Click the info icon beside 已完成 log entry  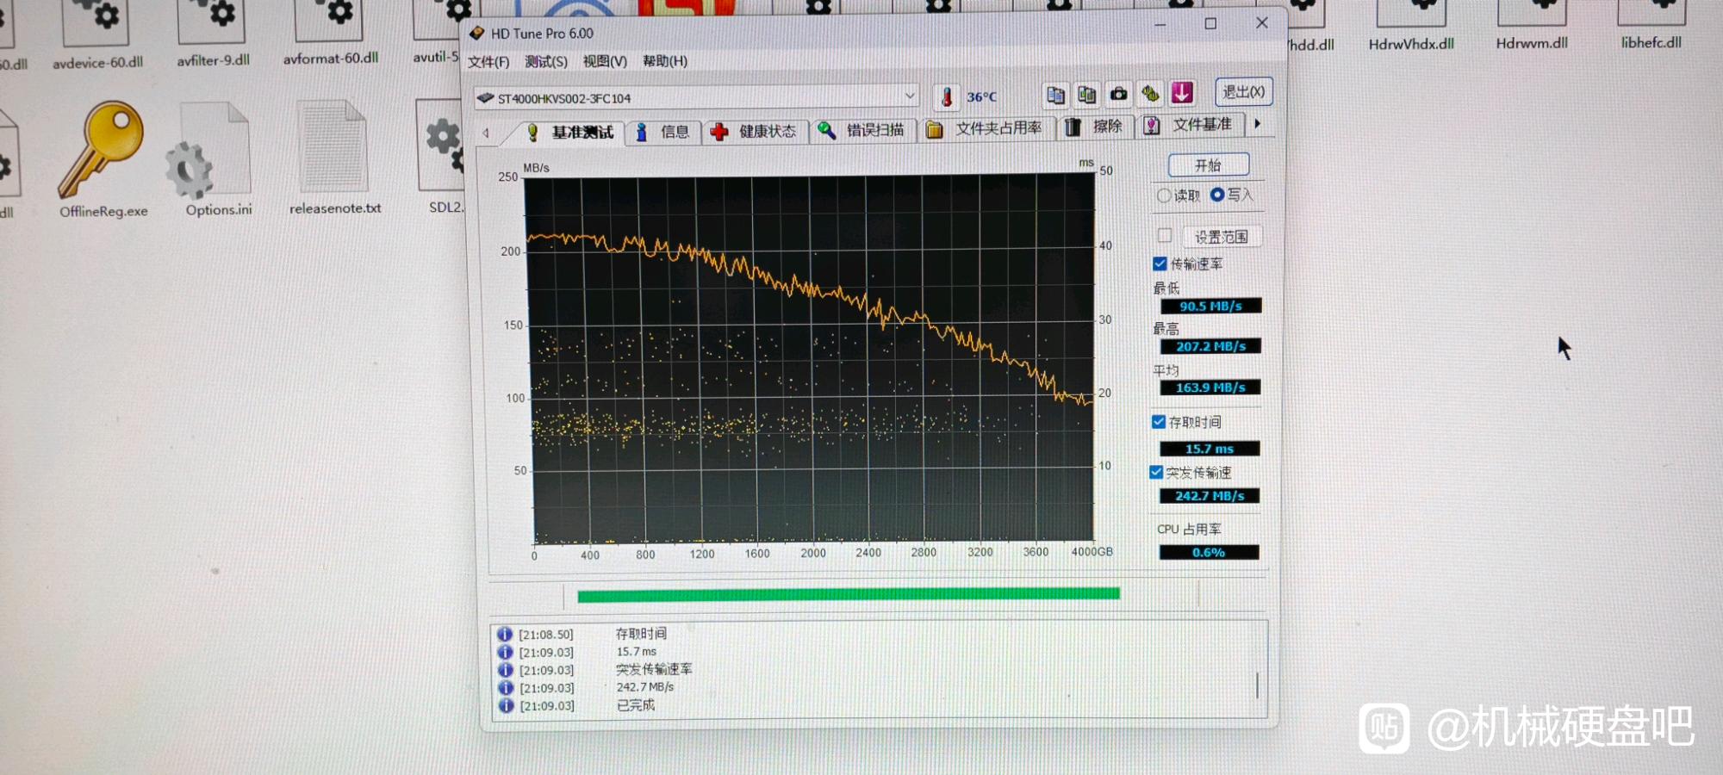(506, 705)
